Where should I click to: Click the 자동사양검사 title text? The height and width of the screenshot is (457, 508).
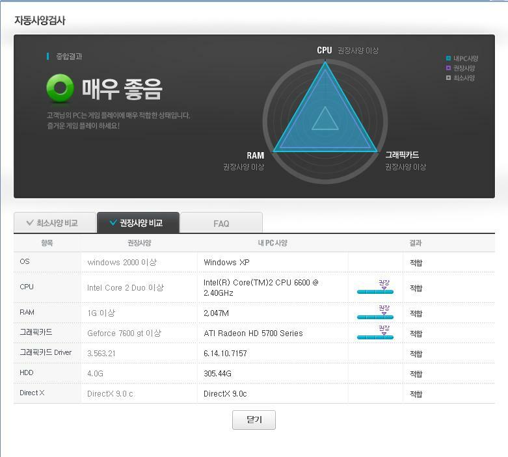[x=40, y=20]
